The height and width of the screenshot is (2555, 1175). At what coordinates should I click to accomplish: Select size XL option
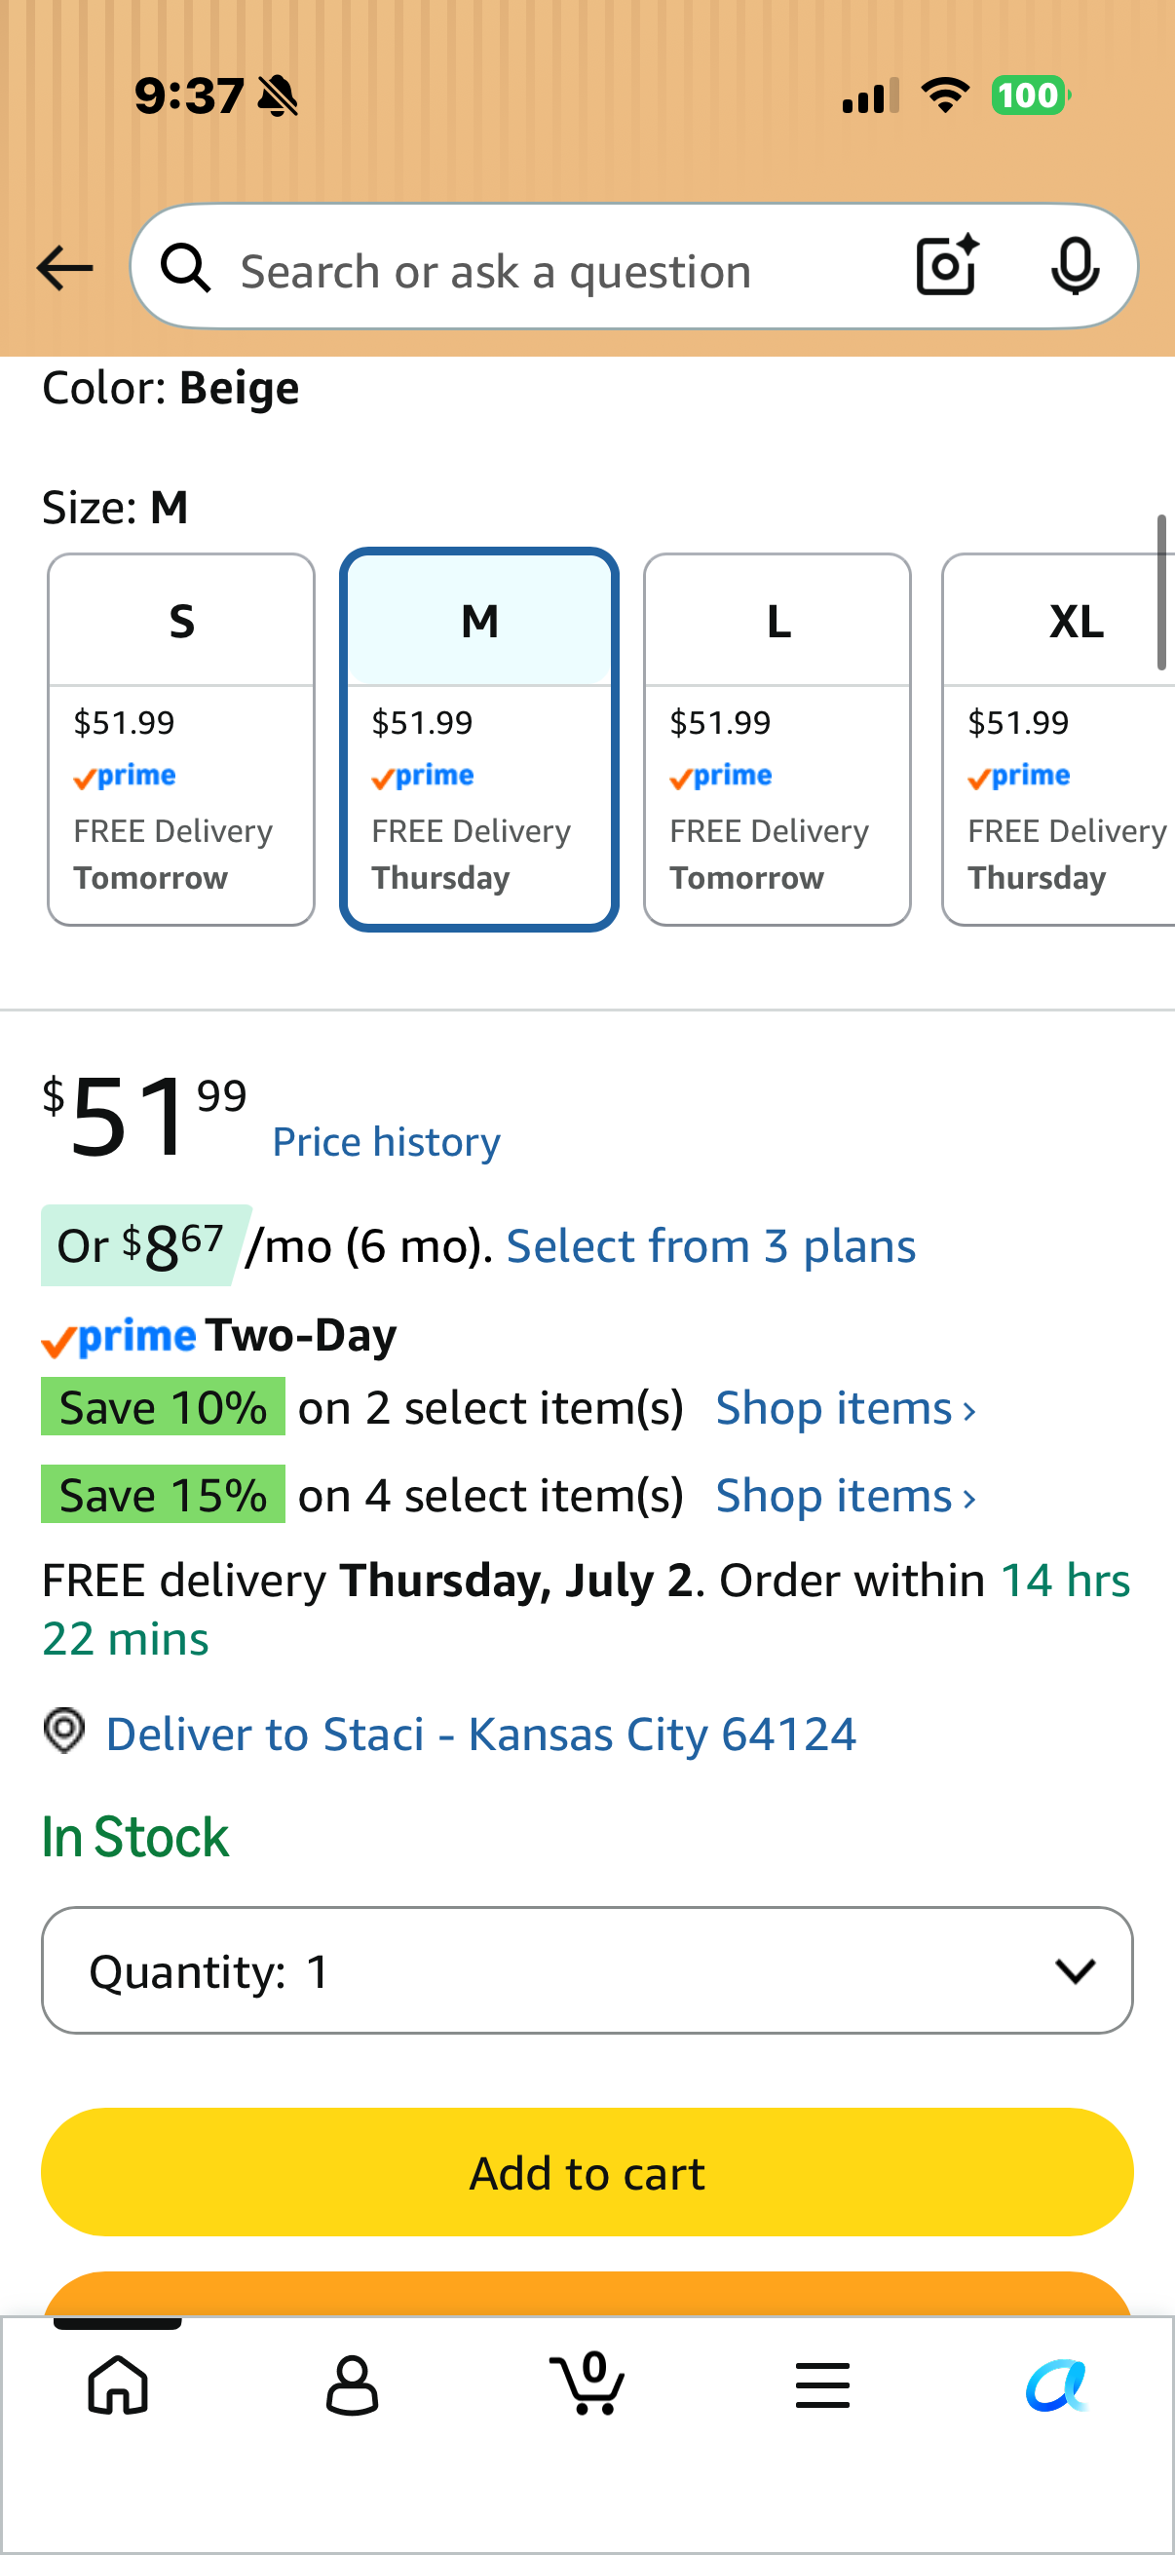point(1058,740)
